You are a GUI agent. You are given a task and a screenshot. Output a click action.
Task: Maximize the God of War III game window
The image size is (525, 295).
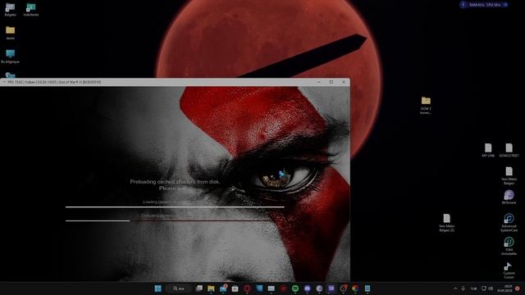point(331,82)
